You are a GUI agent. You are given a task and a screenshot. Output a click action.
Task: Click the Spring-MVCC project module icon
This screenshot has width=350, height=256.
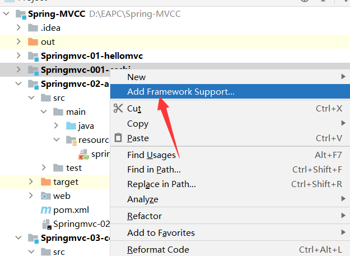tap(21, 14)
